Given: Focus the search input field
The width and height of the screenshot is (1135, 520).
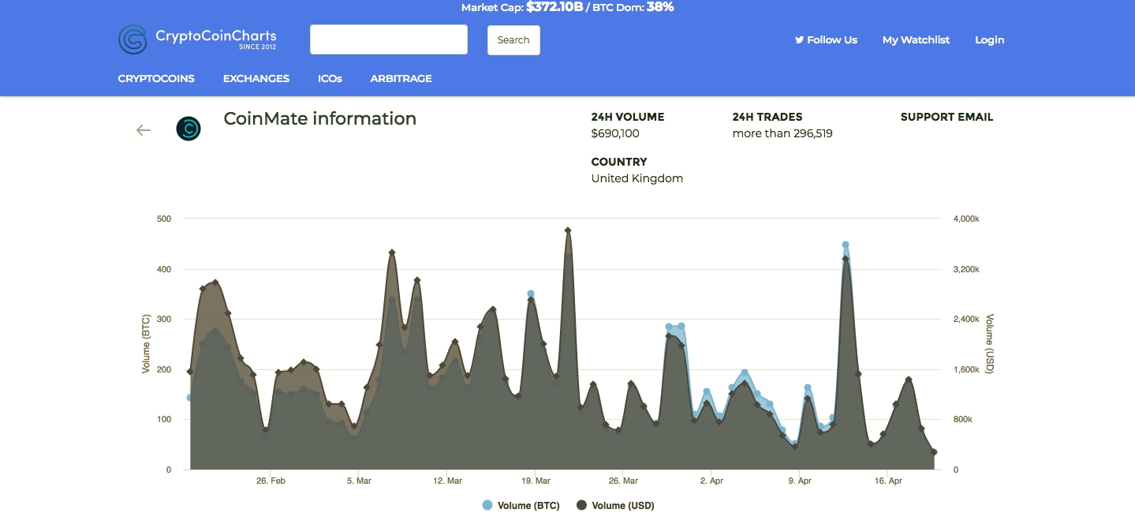Looking at the screenshot, I should point(389,39).
